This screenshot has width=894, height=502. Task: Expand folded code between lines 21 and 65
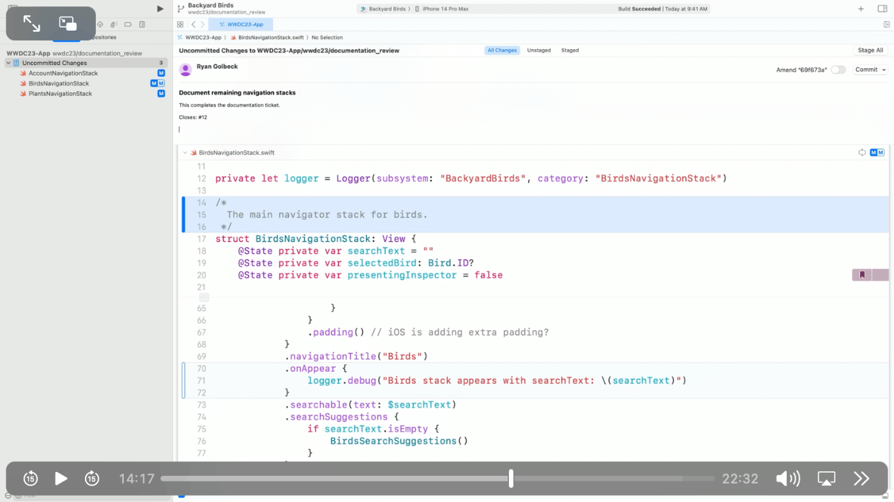tap(204, 297)
